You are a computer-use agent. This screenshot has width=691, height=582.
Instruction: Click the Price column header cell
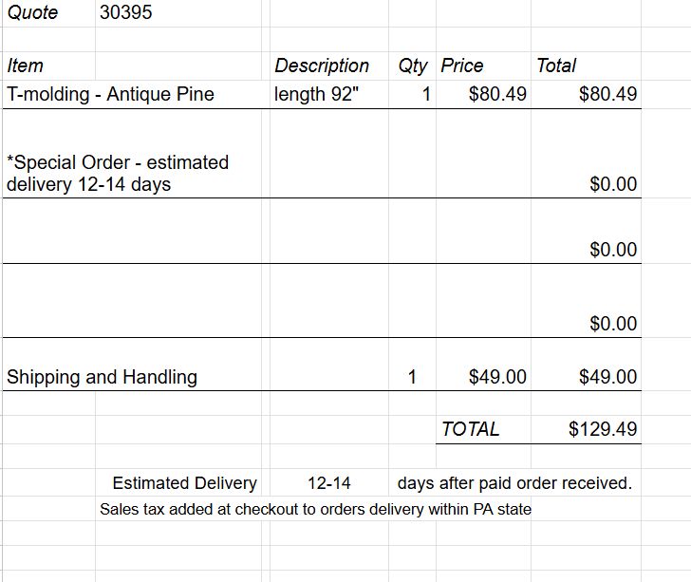462,66
